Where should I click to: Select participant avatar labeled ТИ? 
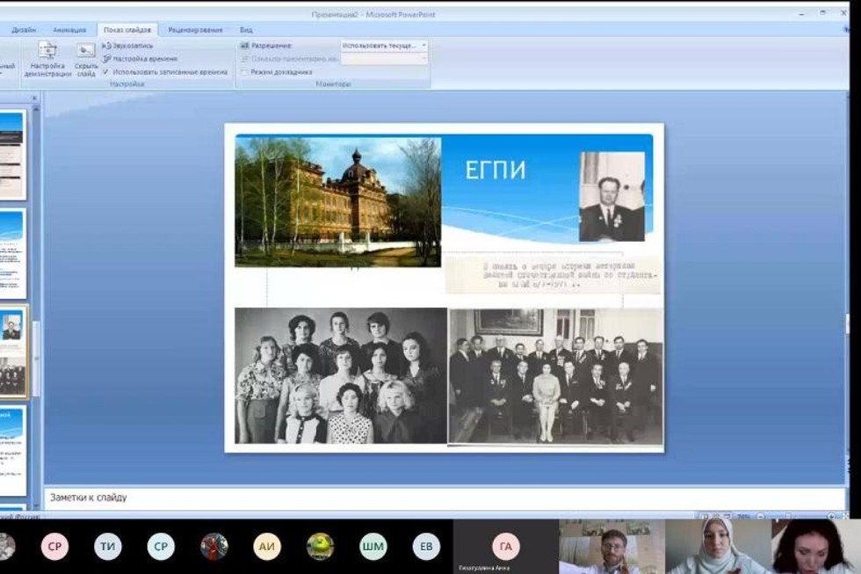[x=108, y=547]
